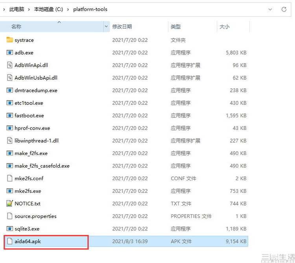Click the 43 KB size of hprof-conv.exe
This screenshot has height=263, width=295.
click(240, 128)
